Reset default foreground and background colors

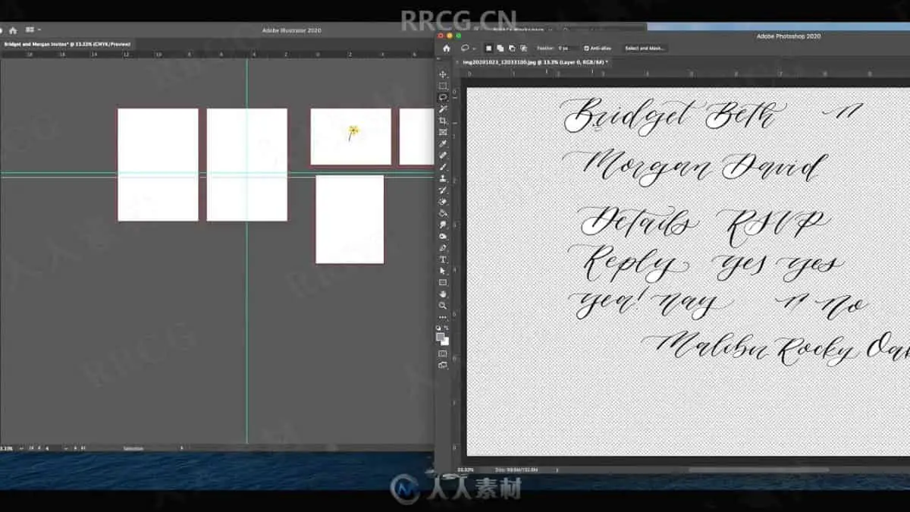[x=438, y=328]
